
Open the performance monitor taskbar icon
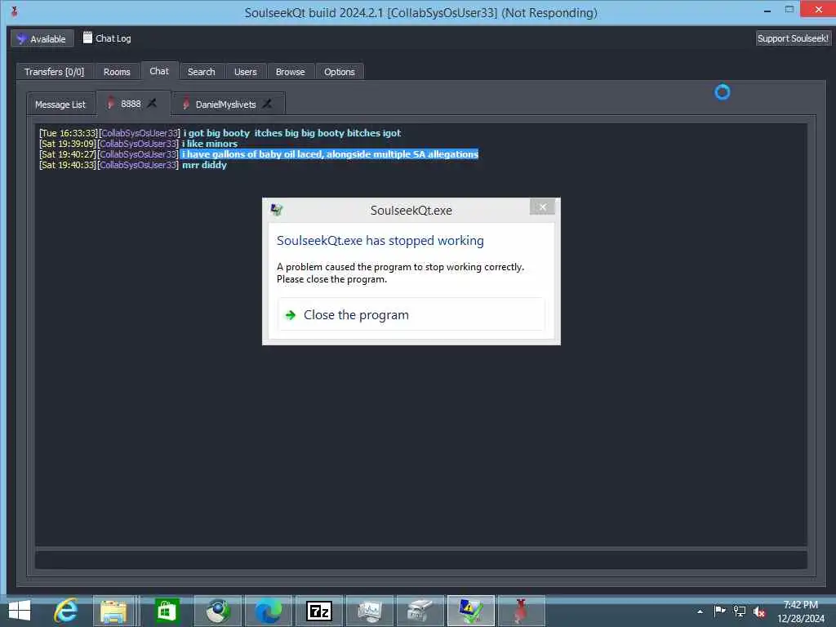pos(370,611)
